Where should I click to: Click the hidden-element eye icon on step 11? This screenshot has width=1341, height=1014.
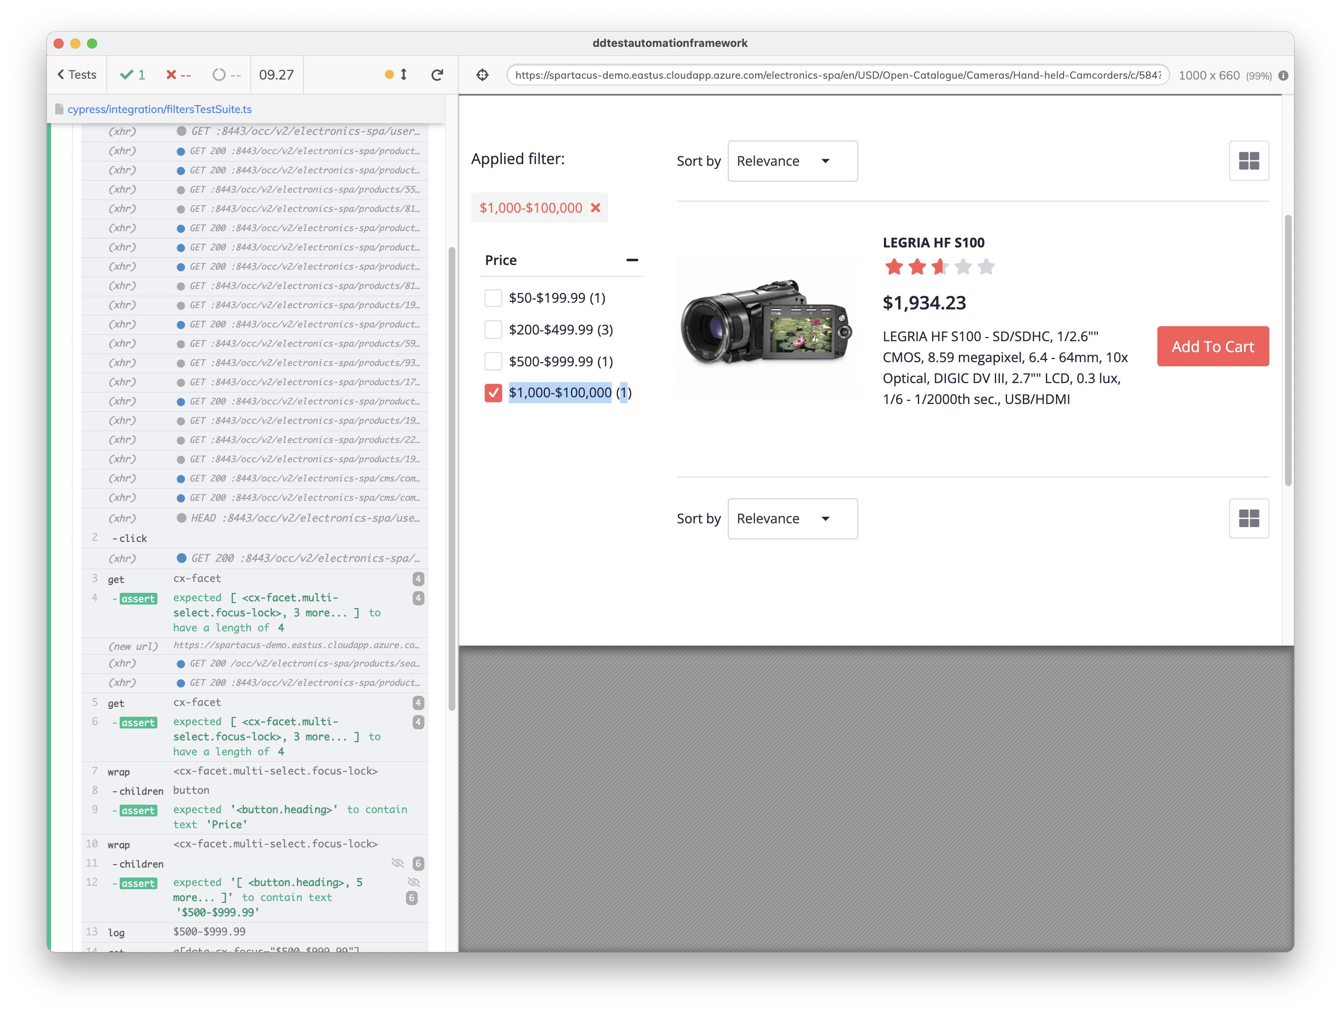pyautogui.click(x=398, y=863)
